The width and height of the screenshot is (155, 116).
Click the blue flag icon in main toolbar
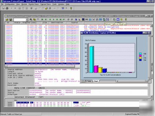point(63,8)
